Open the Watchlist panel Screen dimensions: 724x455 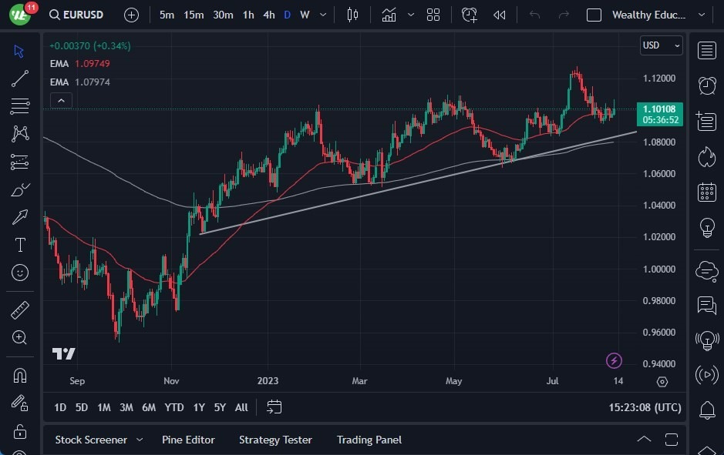pyautogui.click(x=707, y=51)
